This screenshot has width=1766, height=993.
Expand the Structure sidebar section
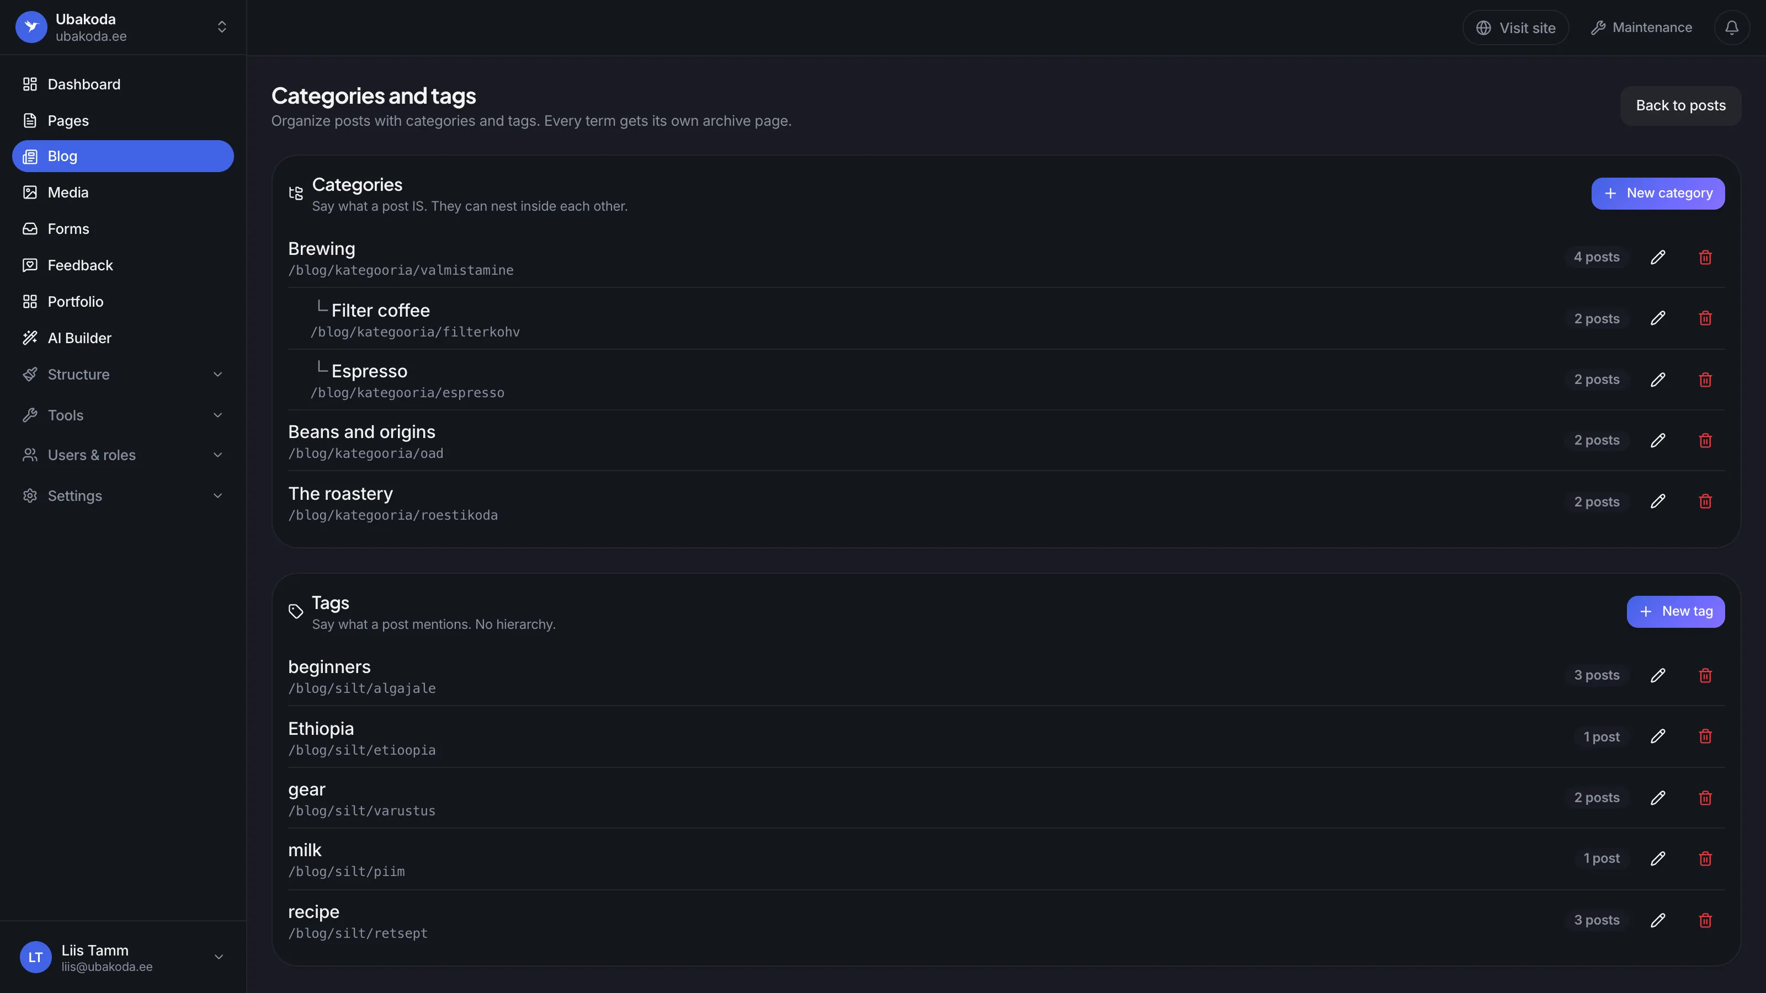point(123,375)
